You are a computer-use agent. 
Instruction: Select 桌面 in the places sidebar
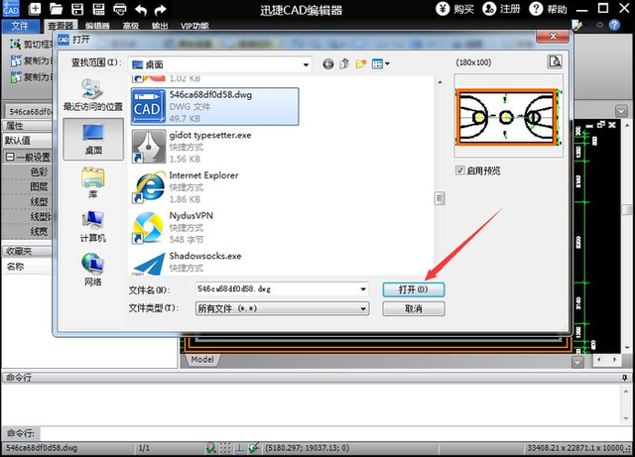(x=93, y=139)
